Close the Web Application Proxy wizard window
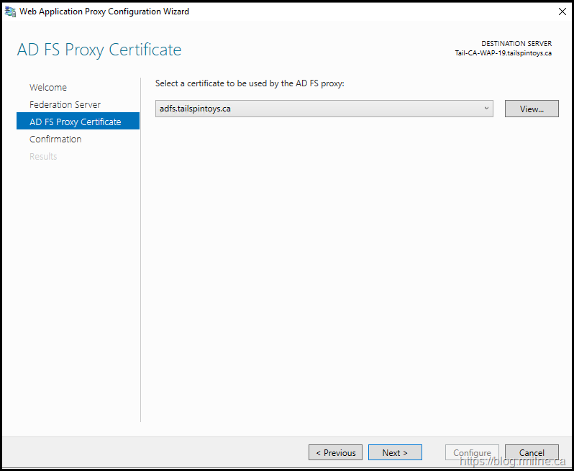Image resolution: width=574 pixels, height=471 pixels. click(561, 12)
